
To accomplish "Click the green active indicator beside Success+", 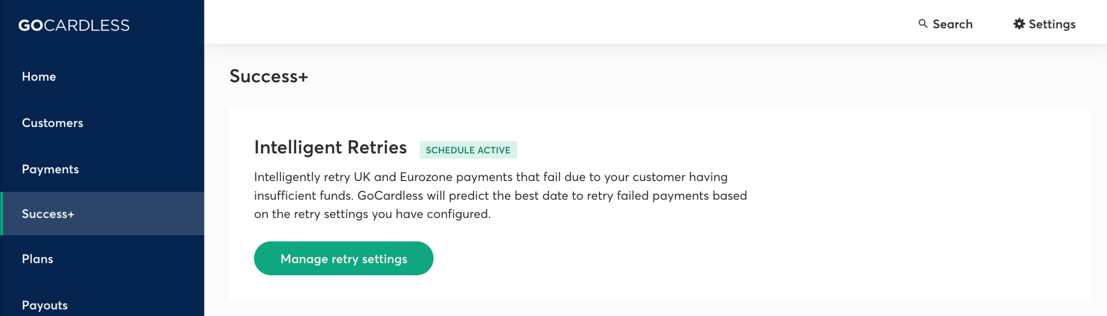I will pyautogui.click(x=2, y=213).
